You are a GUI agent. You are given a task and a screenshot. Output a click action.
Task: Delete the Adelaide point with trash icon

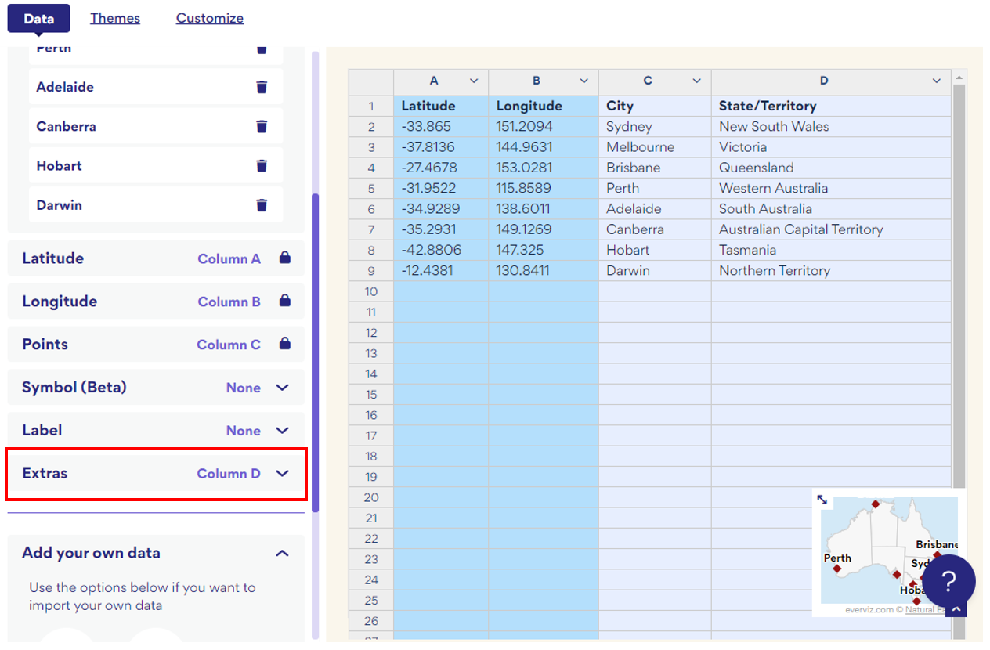(x=262, y=87)
